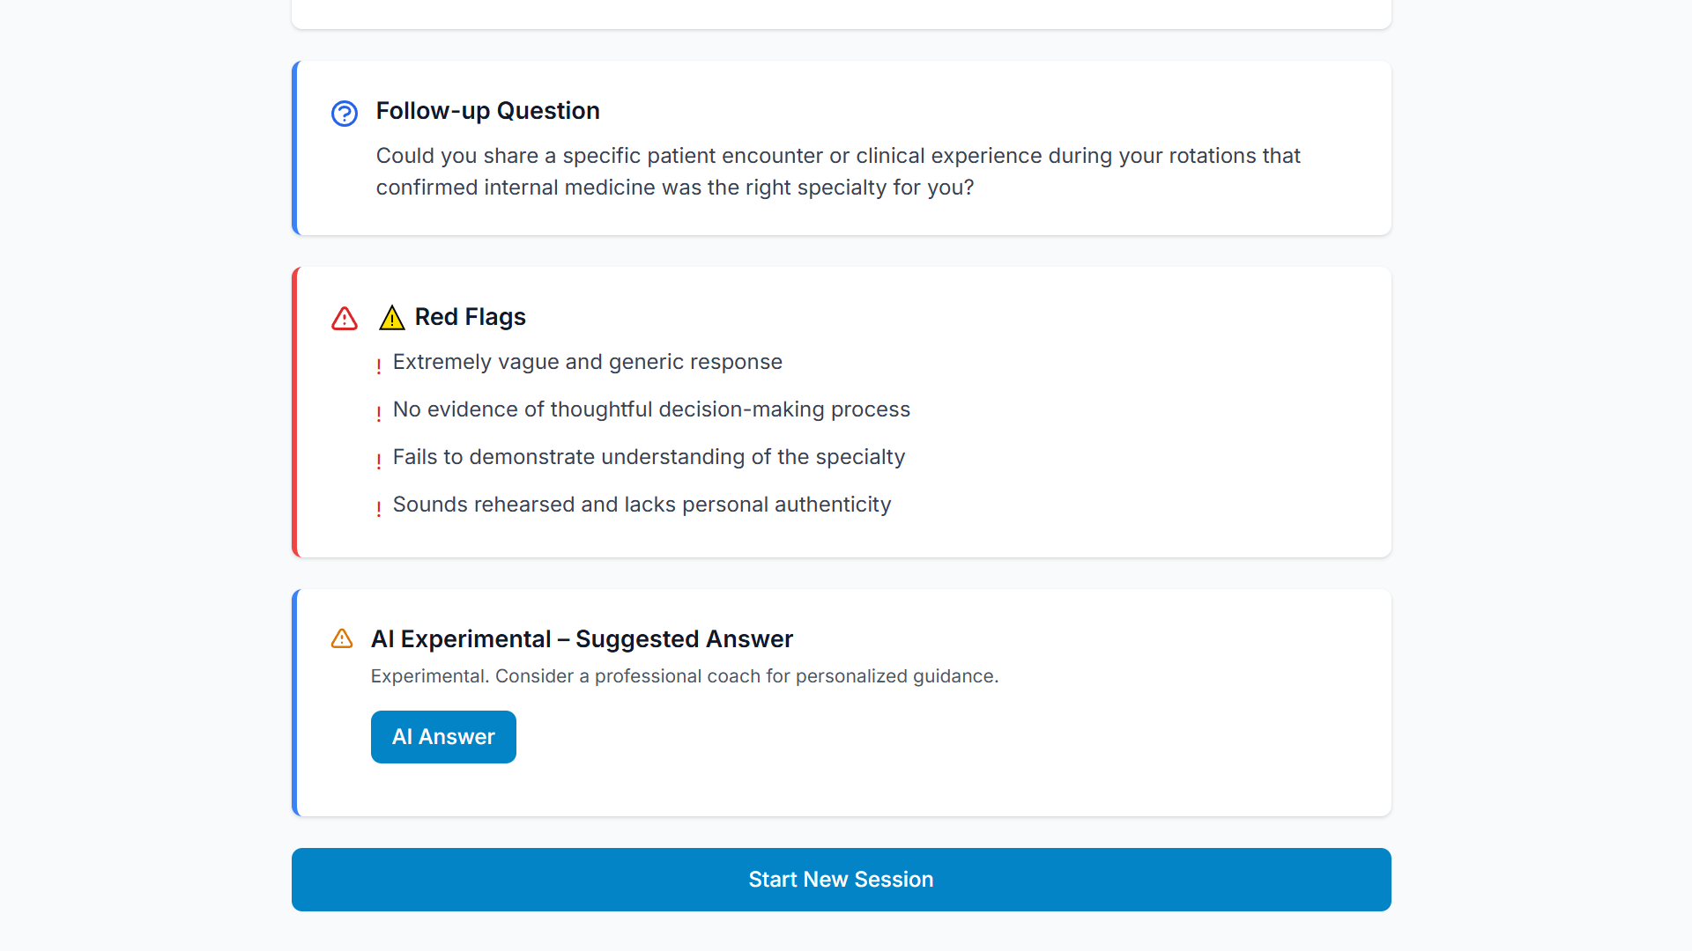The height and width of the screenshot is (951, 1692).
Task: Select the exclamation icon for decision-making flag
Action: (379, 412)
